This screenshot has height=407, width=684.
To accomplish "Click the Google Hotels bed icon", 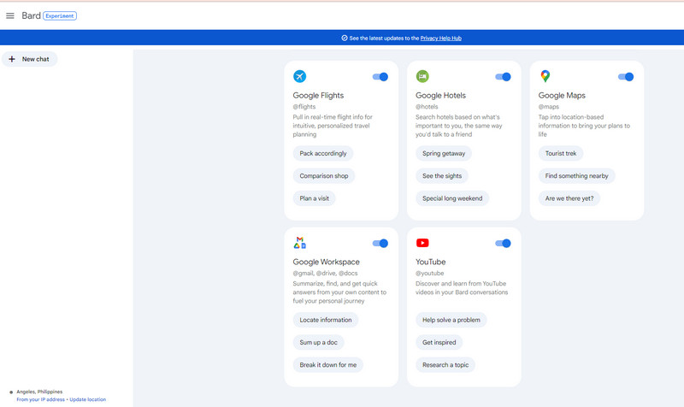I will pos(422,76).
